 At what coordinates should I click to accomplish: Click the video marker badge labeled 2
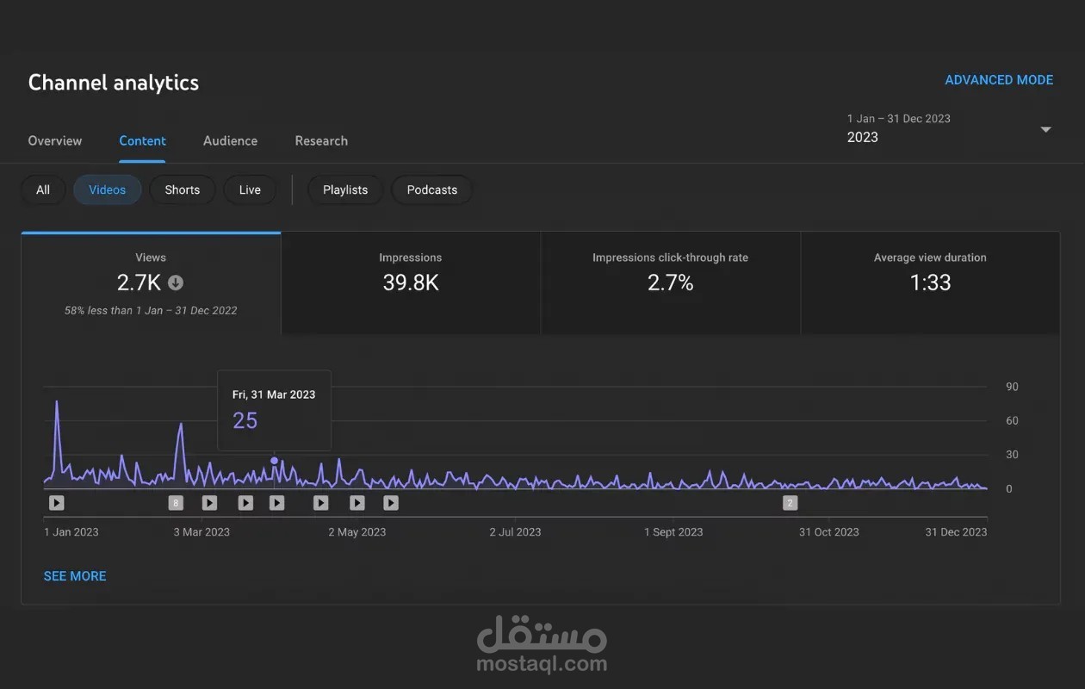click(790, 503)
